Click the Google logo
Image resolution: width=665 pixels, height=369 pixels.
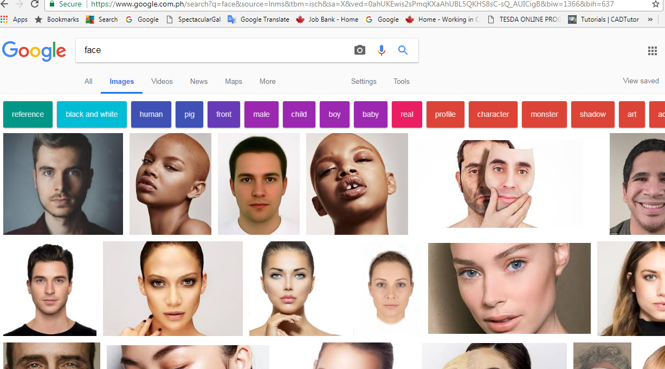click(34, 51)
